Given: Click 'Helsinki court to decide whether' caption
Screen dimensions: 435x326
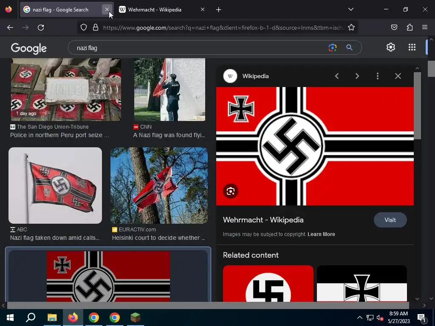Looking at the screenshot, I should coord(158,238).
